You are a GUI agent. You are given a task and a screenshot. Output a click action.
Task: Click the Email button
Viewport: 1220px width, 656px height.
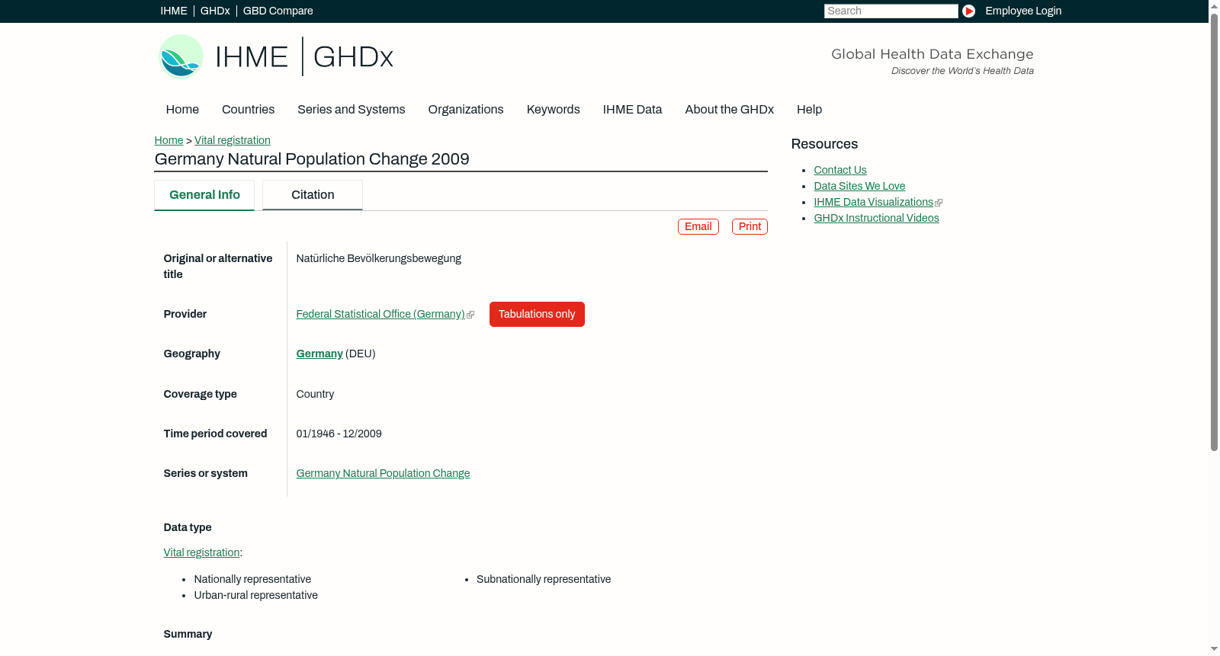click(x=698, y=227)
